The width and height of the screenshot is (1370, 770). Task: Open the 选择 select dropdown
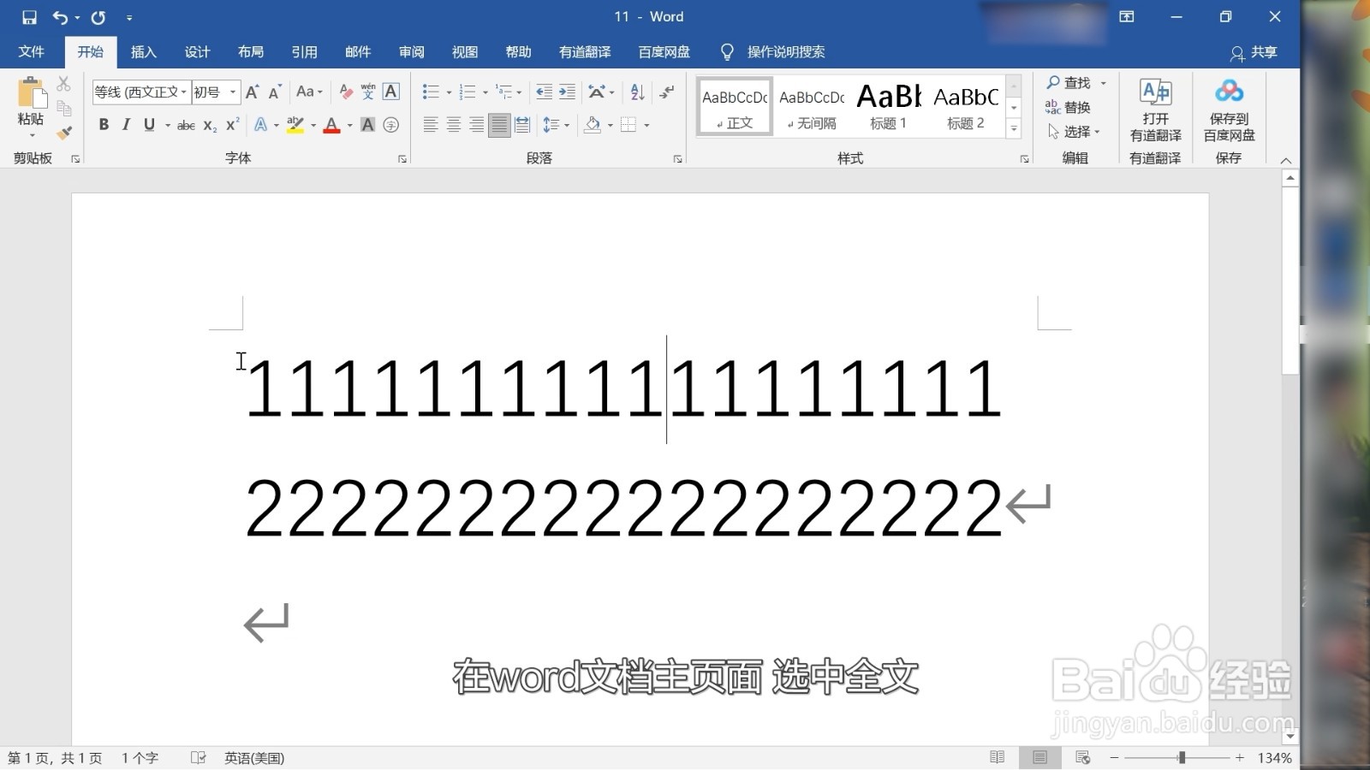[1075, 132]
